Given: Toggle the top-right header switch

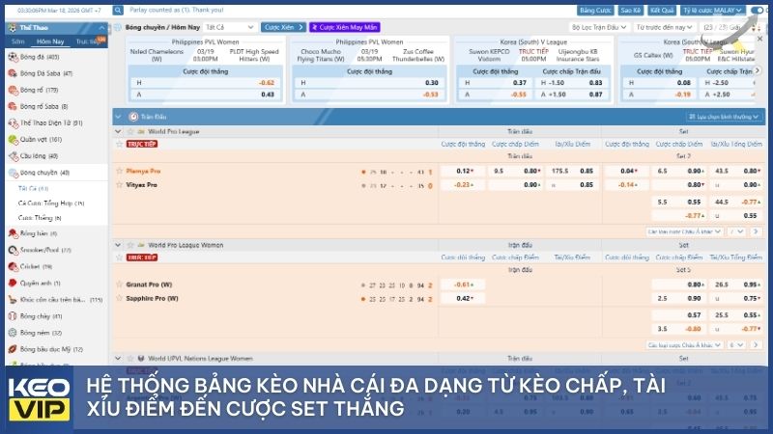Looking at the screenshot, I should [x=757, y=10].
